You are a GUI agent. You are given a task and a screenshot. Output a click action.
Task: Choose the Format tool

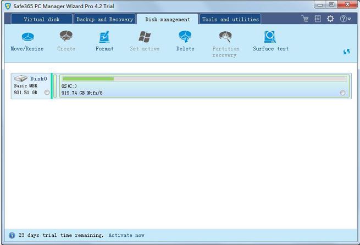click(104, 41)
